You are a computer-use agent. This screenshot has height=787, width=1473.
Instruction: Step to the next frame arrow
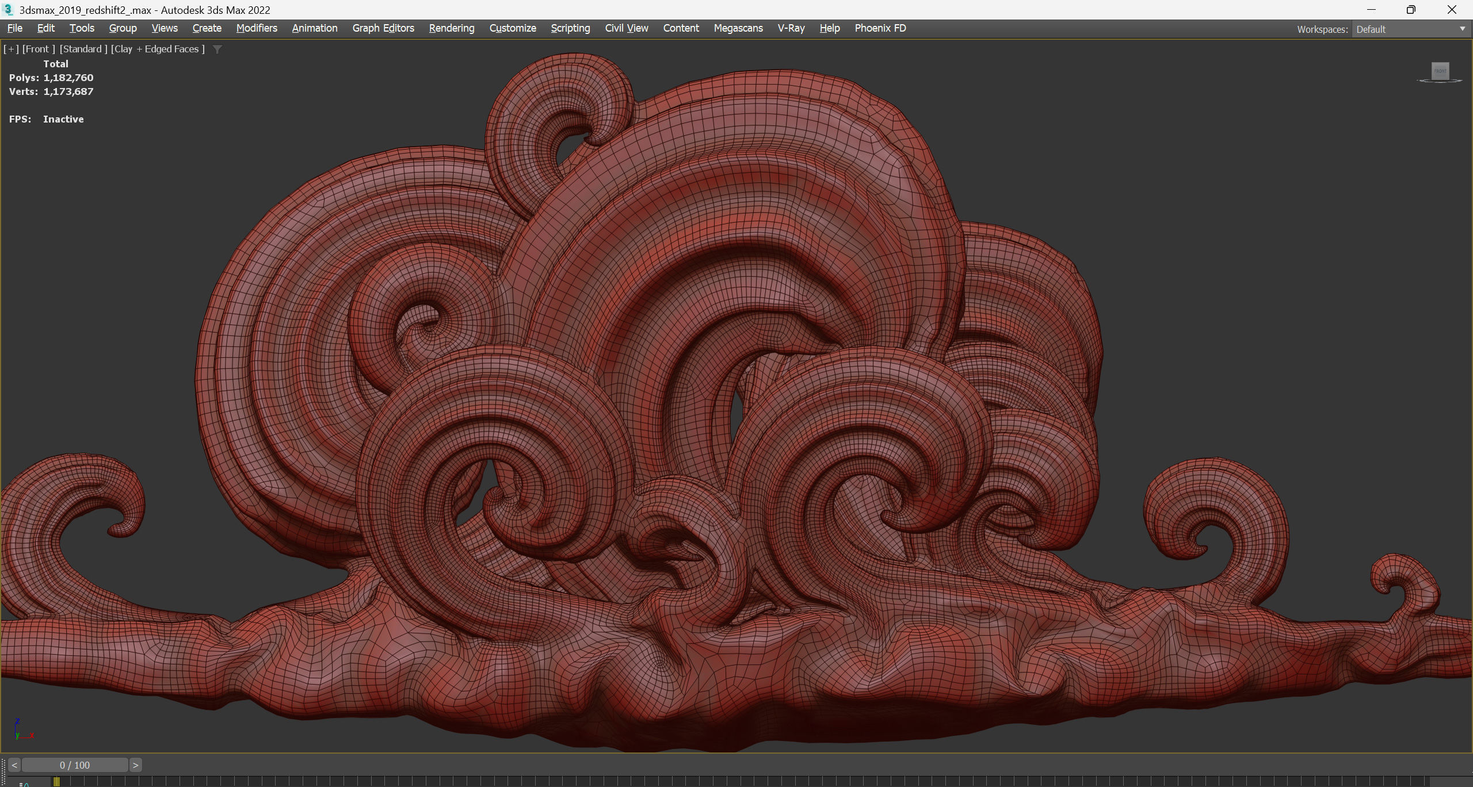coord(135,765)
